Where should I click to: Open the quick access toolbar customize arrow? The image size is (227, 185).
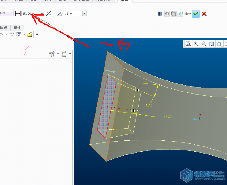pyautogui.click(x=37, y=35)
